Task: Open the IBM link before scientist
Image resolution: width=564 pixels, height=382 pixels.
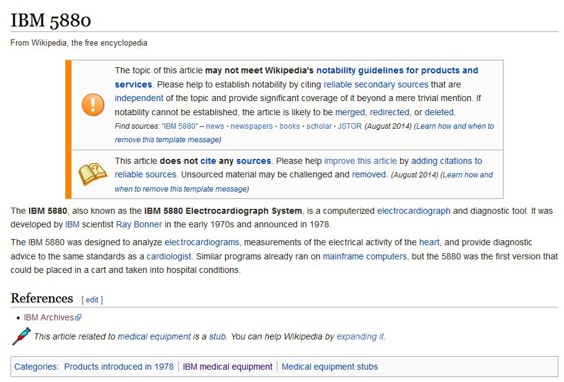Action: point(72,224)
